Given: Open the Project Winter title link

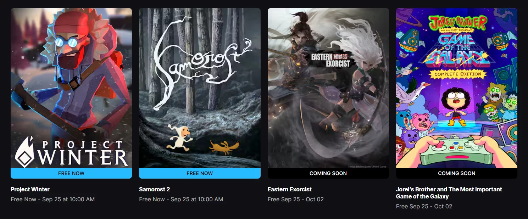Looking at the screenshot, I should 30,189.
